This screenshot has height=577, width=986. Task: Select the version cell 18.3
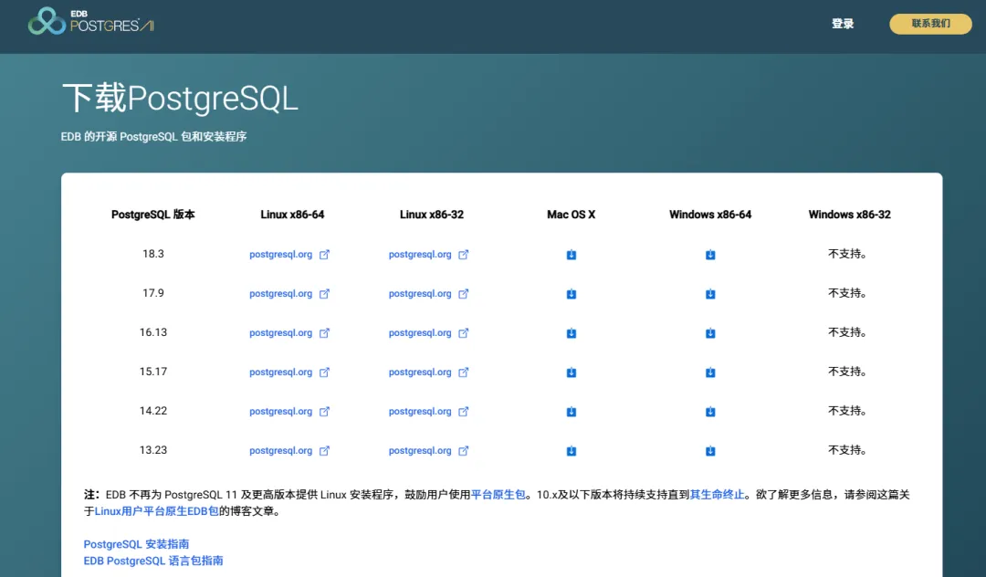click(x=152, y=254)
